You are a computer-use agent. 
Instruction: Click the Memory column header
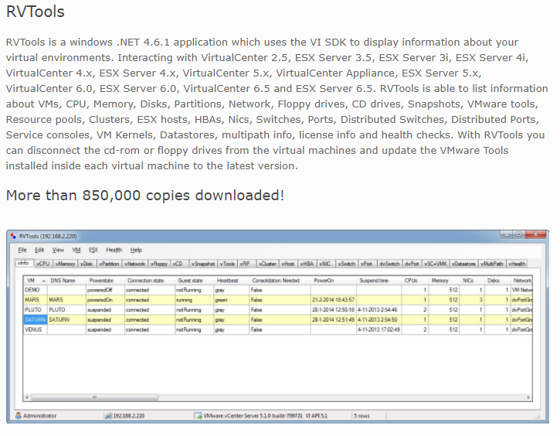[443, 281]
